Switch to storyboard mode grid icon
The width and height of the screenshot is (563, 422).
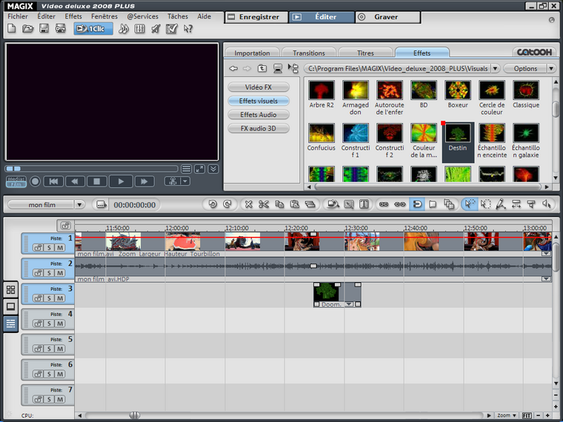point(11,289)
